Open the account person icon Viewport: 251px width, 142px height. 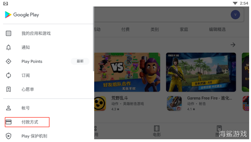point(9,108)
